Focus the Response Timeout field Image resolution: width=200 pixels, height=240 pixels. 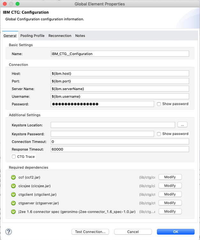[x=120, y=149]
